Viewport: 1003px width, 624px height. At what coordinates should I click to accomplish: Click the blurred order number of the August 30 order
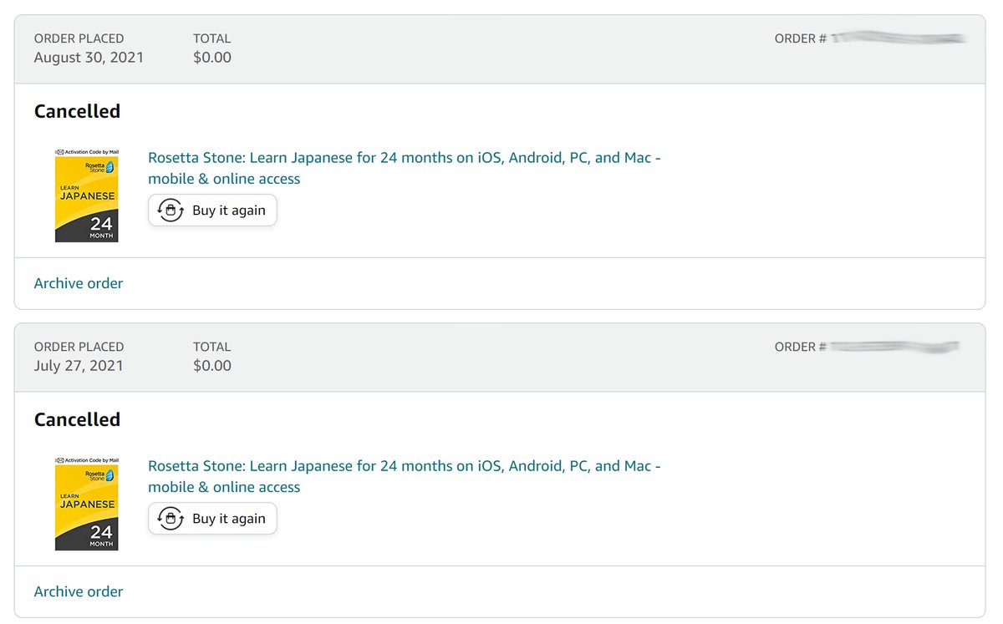point(899,38)
